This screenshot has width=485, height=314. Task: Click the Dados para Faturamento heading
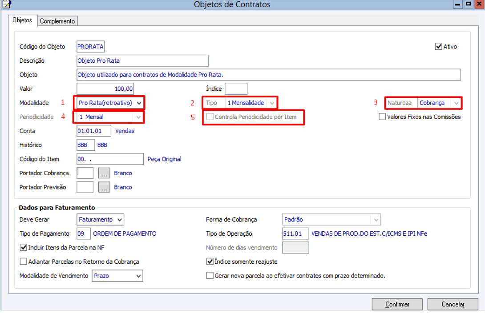click(x=57, y=208)
